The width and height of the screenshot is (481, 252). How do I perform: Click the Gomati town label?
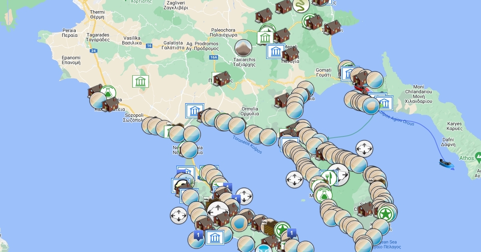click(x=323, y=72)
